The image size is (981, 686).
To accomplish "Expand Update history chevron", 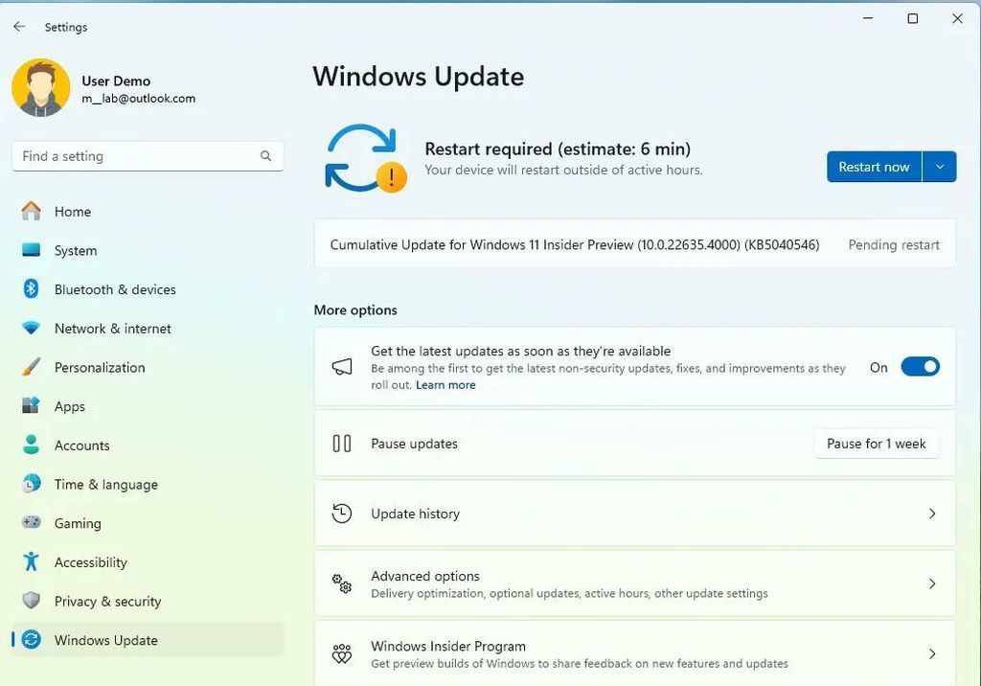I will (x=931, y=514).
